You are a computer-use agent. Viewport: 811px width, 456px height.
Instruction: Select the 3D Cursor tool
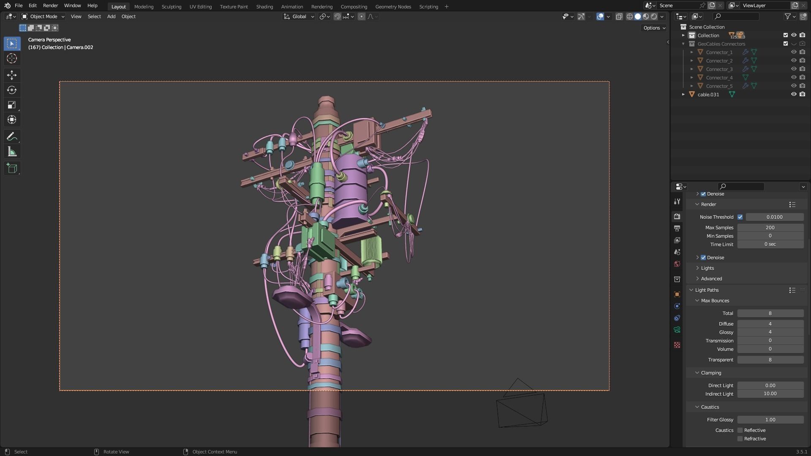pos(12,59)
